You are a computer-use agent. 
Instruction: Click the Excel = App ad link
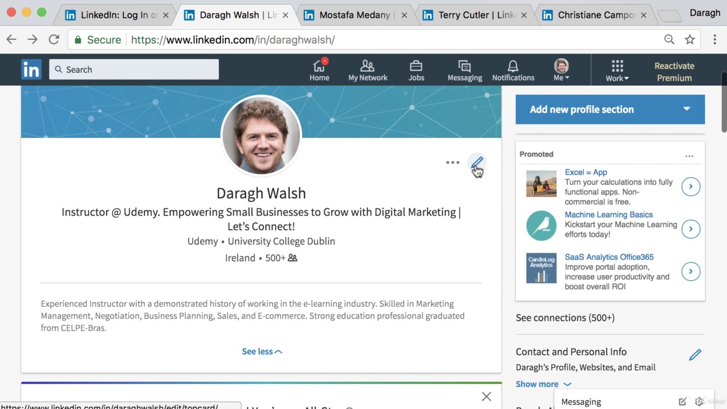(x=586, y=172)
